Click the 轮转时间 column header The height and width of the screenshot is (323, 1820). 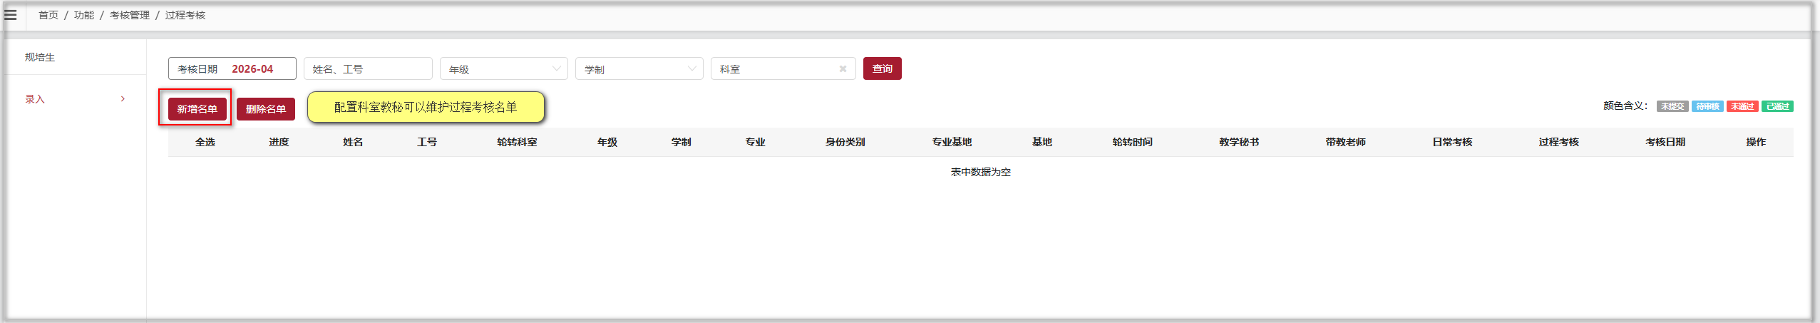pos(1133,142)
